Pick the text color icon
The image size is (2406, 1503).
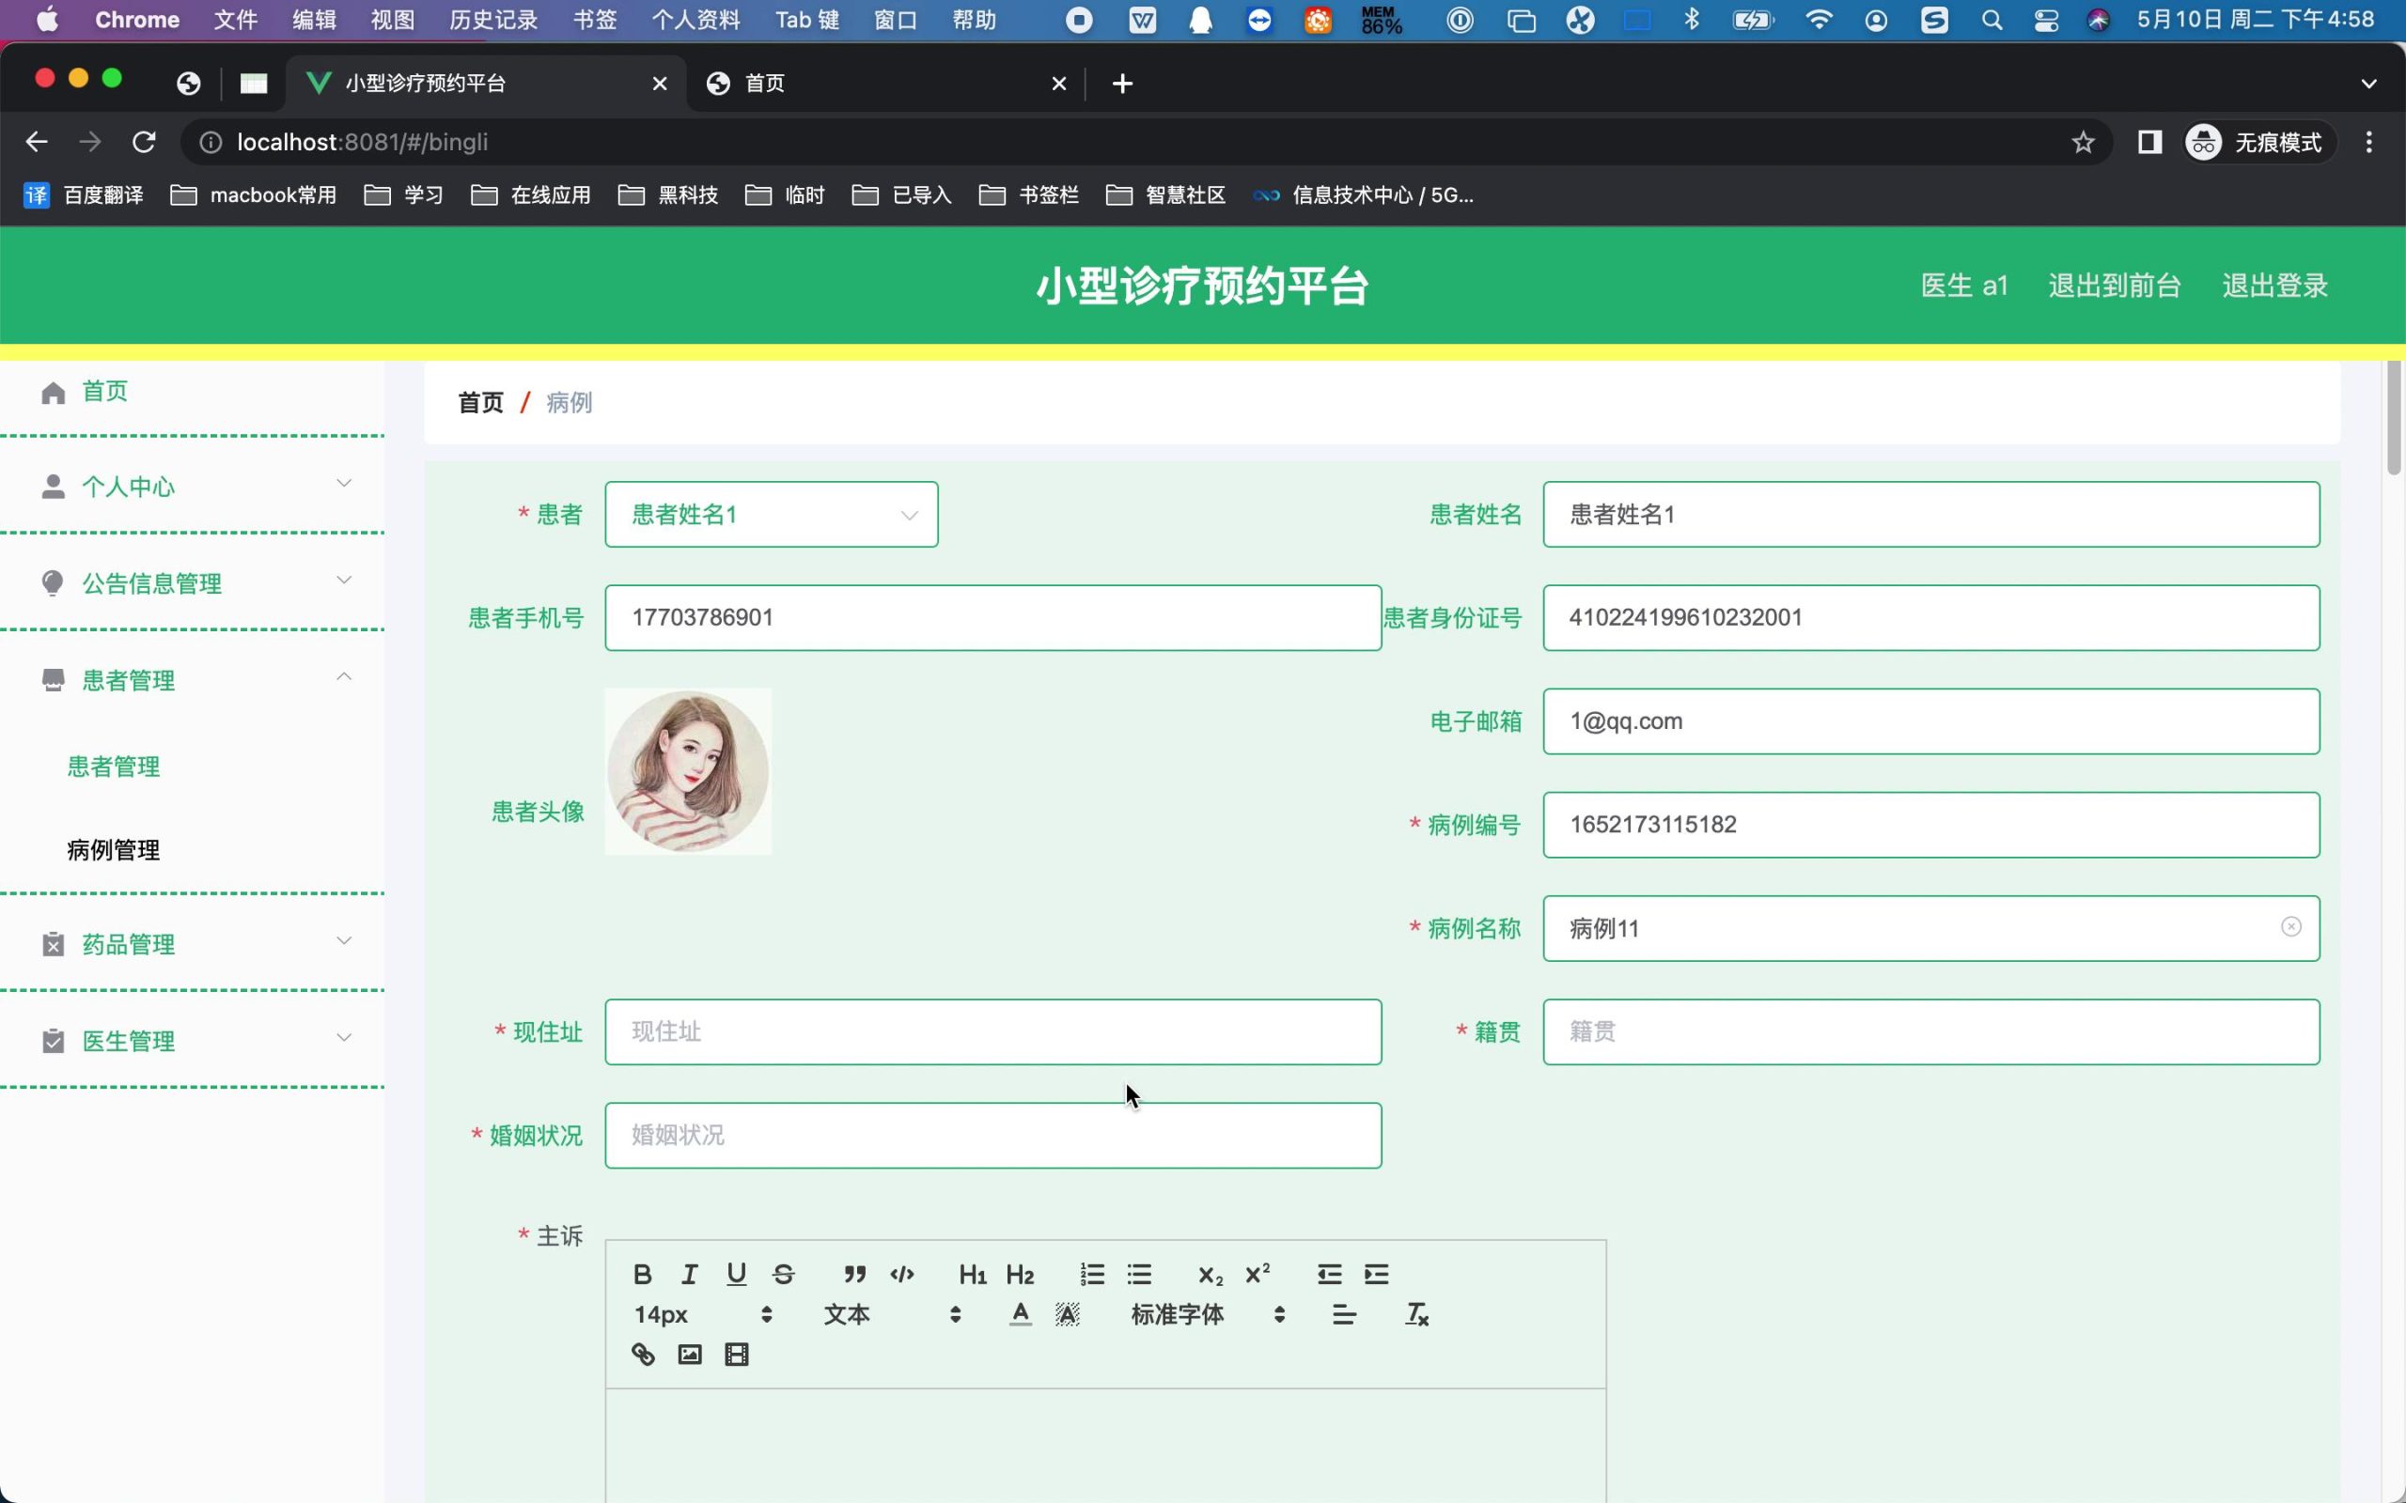[x=1020, y=1315]
